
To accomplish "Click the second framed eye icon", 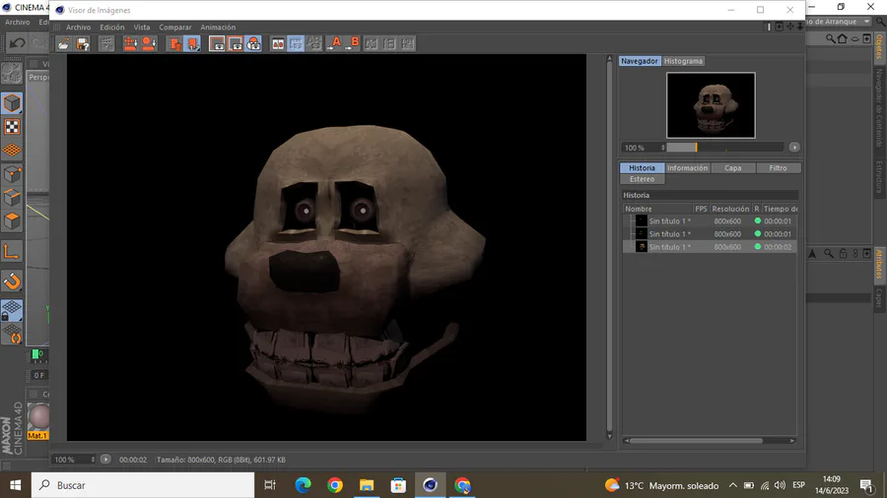I will click(236, 43).
